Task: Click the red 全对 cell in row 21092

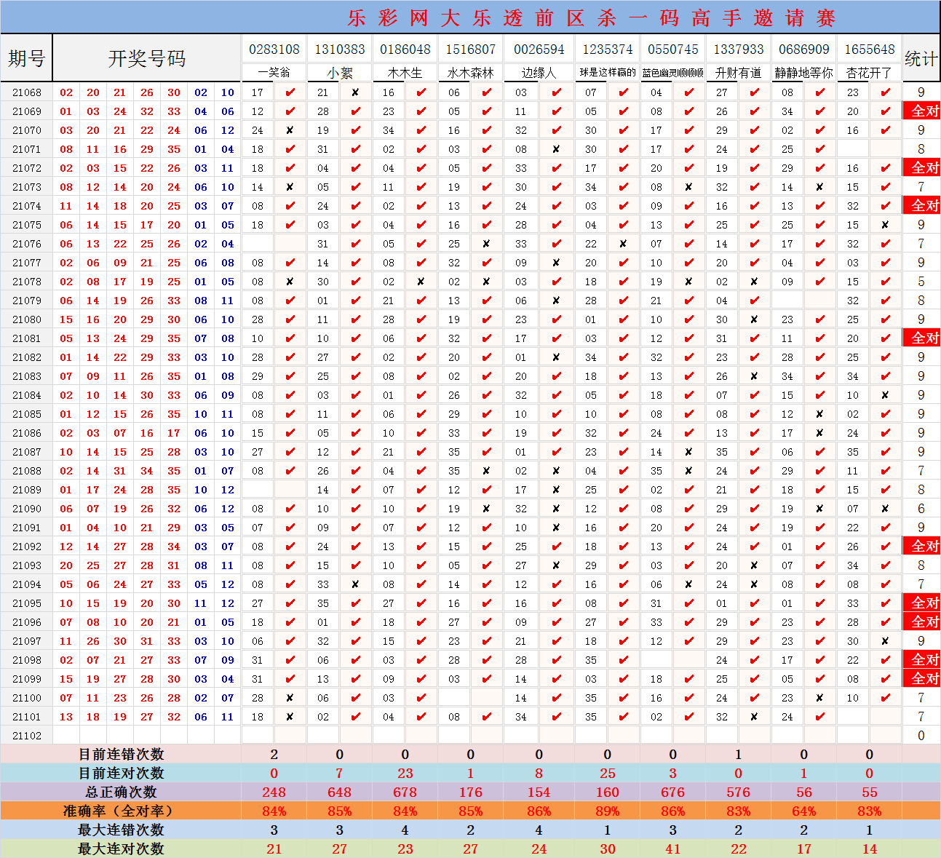Action: [921, 547]
